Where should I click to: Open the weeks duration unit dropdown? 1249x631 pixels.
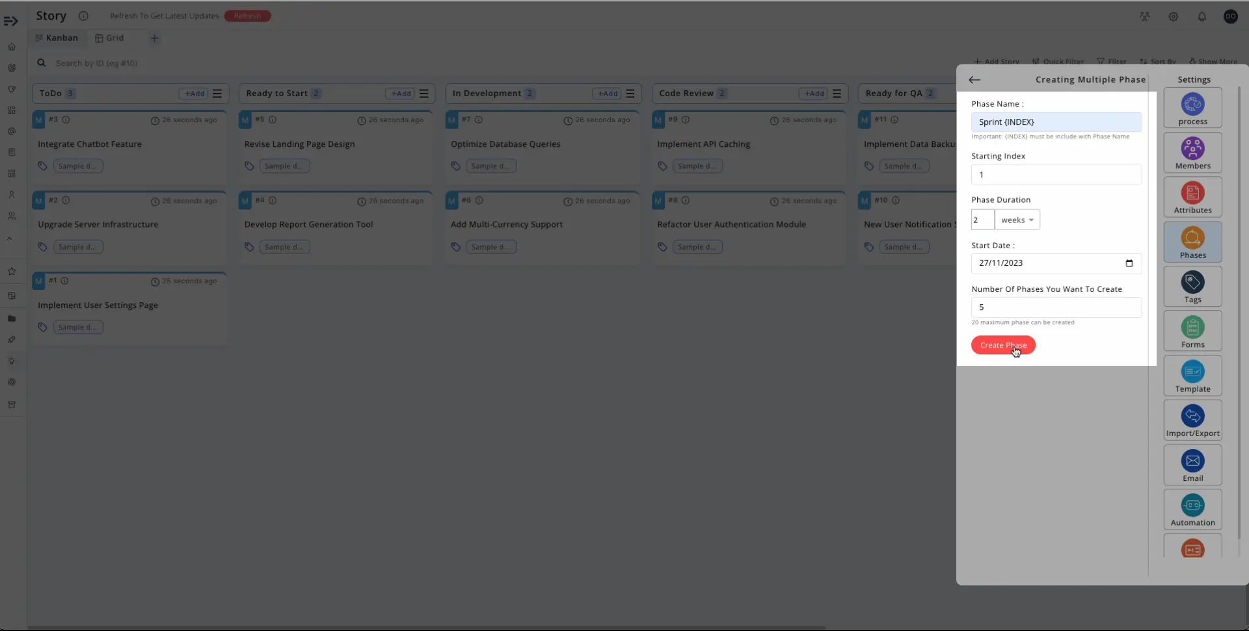coord(1017,220)
